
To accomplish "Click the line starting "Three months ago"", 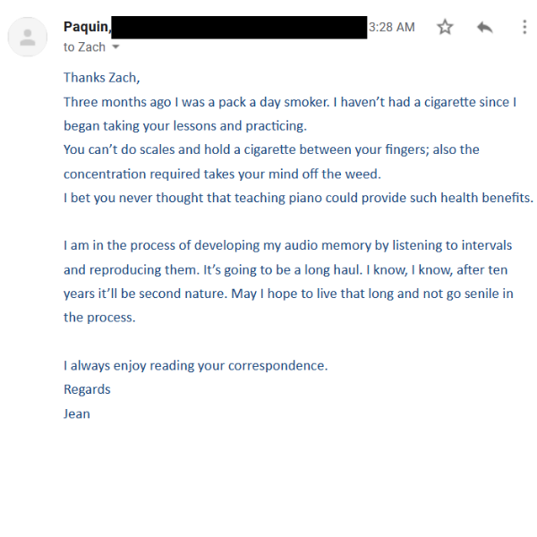I will pos(289,102).
